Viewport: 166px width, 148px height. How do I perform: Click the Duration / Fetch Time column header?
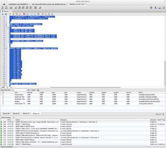click(x=158, y=120)
